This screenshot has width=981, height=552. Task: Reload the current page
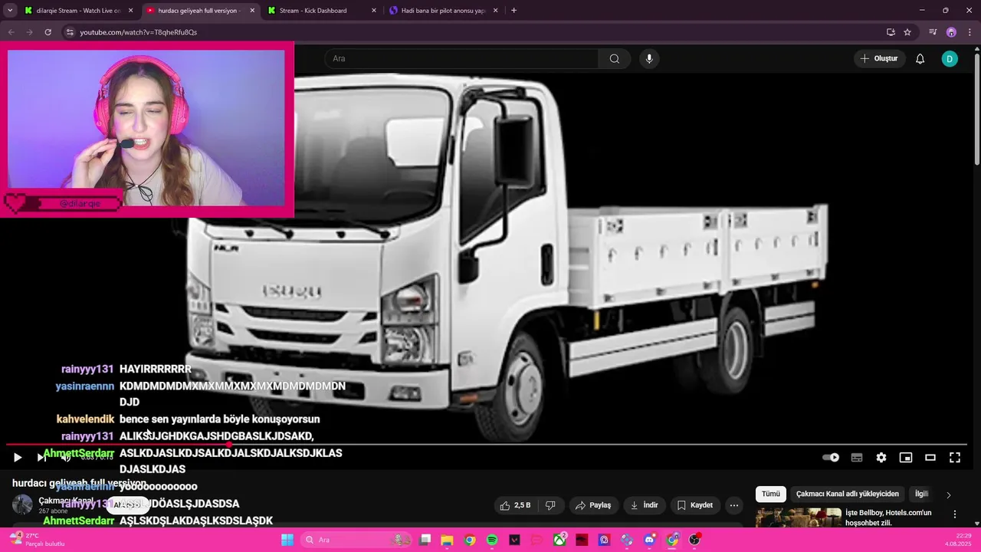click(x=48, y=32)
